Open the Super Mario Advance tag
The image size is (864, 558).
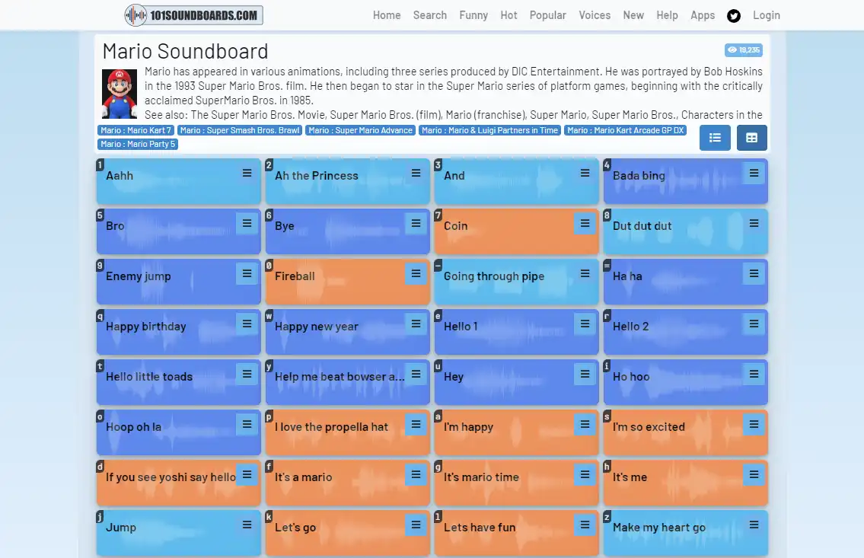click(360, 130)
